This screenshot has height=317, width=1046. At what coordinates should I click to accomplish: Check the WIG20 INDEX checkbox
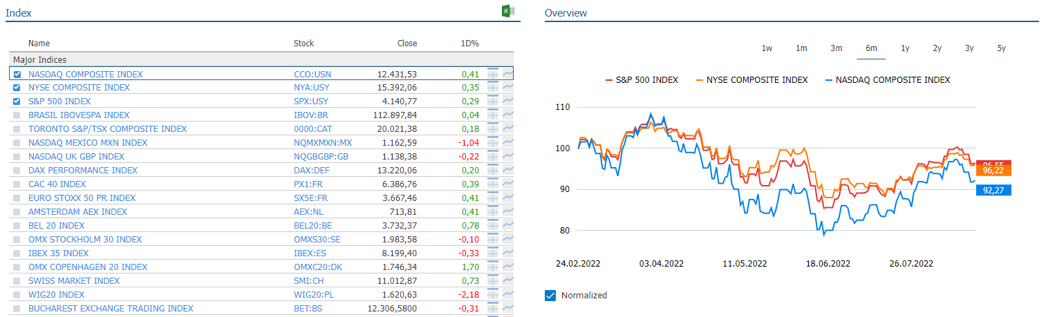click(17, 295)
